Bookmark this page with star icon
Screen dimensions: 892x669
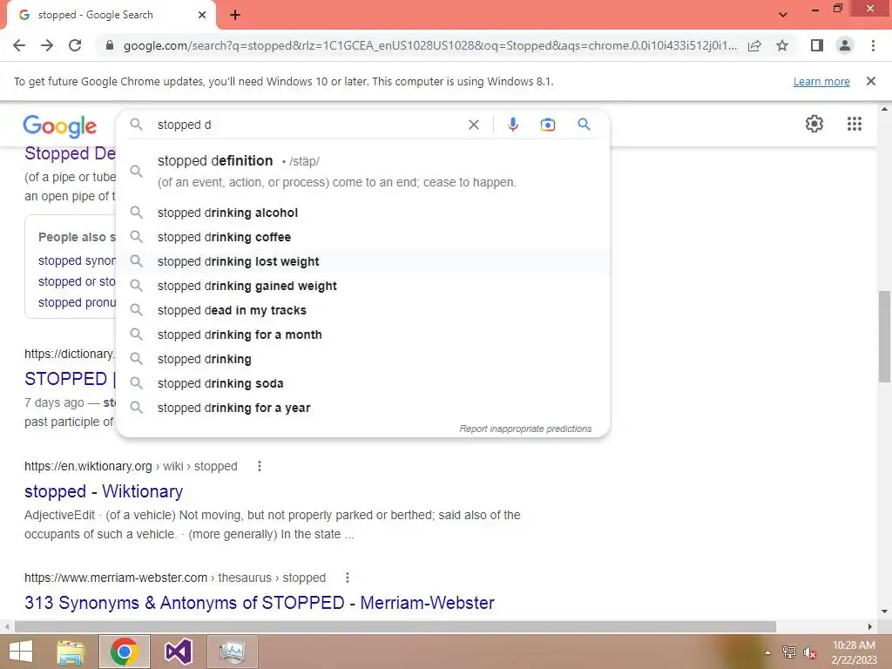pos(782,45)
